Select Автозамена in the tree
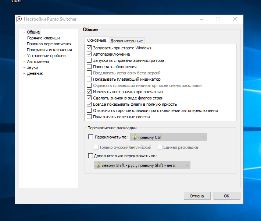261x221 pixels. [38, 62]
